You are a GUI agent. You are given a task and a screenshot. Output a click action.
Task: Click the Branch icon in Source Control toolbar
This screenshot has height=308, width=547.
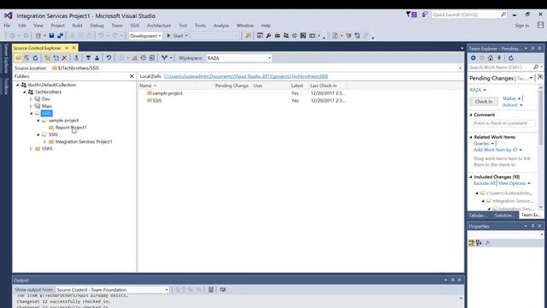pyautogui.click(x=164, y=58)
